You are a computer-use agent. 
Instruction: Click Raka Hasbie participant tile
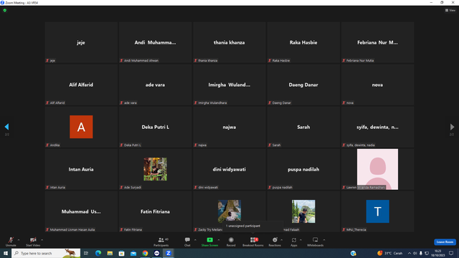click(x=303, y=42)
